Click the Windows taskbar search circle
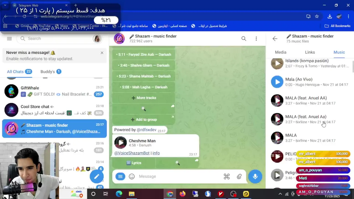Image resolution: width=354 pixels, height=199 pixels. (x=93, y=194)
